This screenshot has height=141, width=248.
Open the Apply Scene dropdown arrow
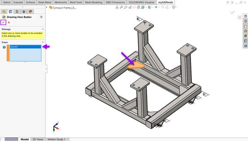pyautogui.click(x=170, y=7)
